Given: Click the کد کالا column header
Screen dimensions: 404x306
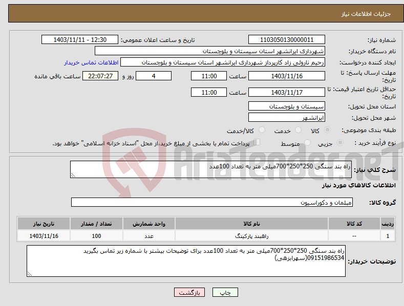Looking at the screenshot, I should click(354, 224).
